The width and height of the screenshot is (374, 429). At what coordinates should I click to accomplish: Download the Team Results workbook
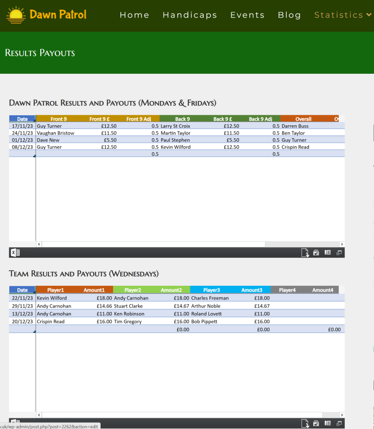[305, 423]
